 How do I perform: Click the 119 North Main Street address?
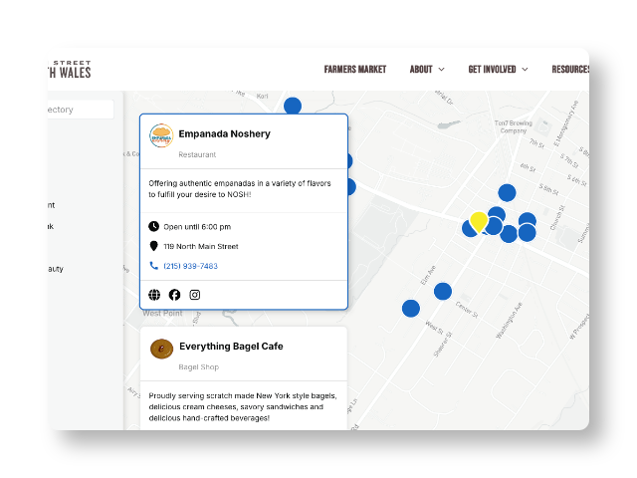(201, 246)
